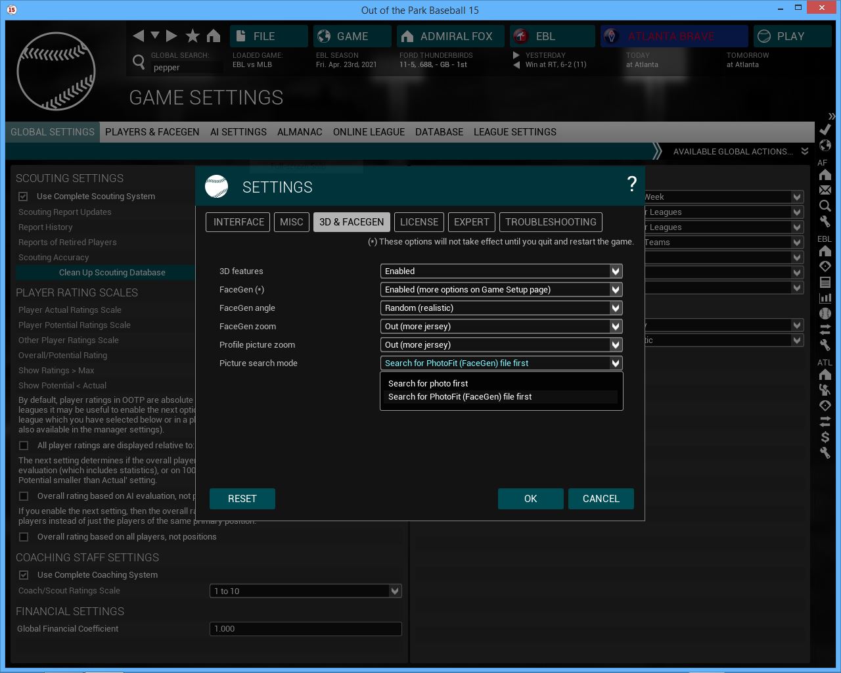This screenshot has height=673, width=841.
Task: Click the back navigation arrow
Action: [138, 35]
